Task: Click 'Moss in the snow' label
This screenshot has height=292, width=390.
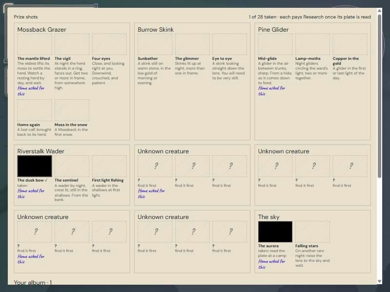Action: click(x=71, y=125)
